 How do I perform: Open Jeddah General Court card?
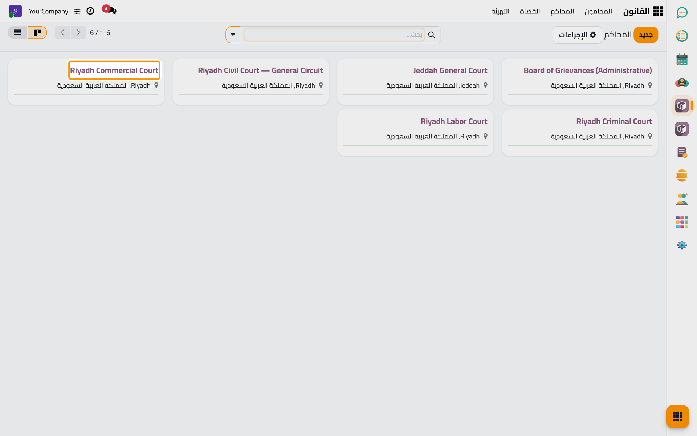[415, 82]
